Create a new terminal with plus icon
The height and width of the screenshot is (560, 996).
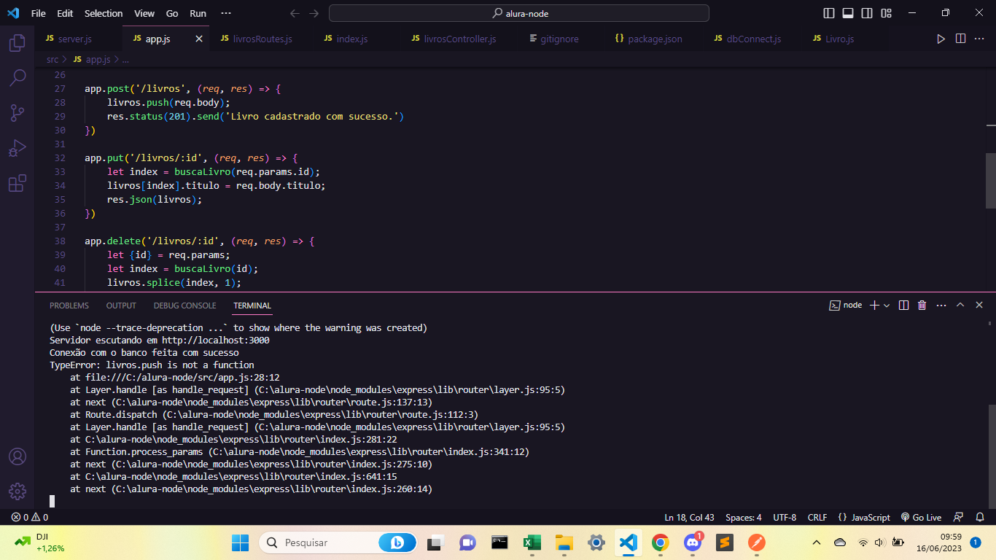pyautogui.click(x=875, y=306)
